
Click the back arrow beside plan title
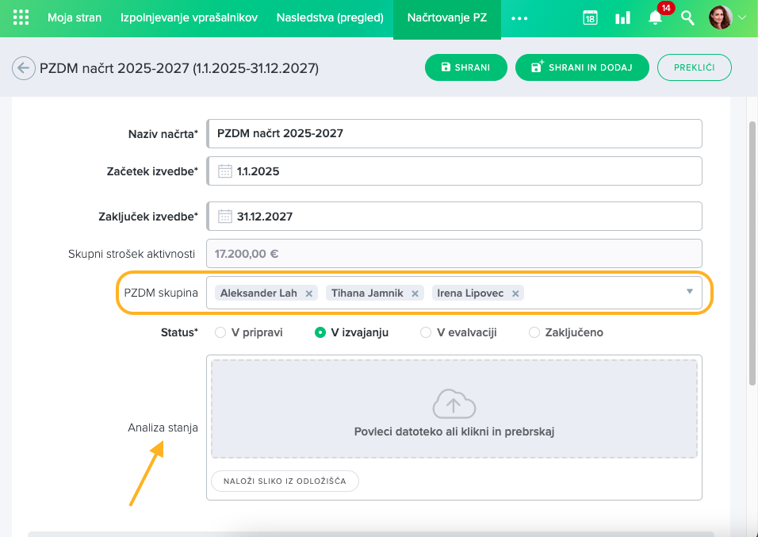click(x=24, y=68)
